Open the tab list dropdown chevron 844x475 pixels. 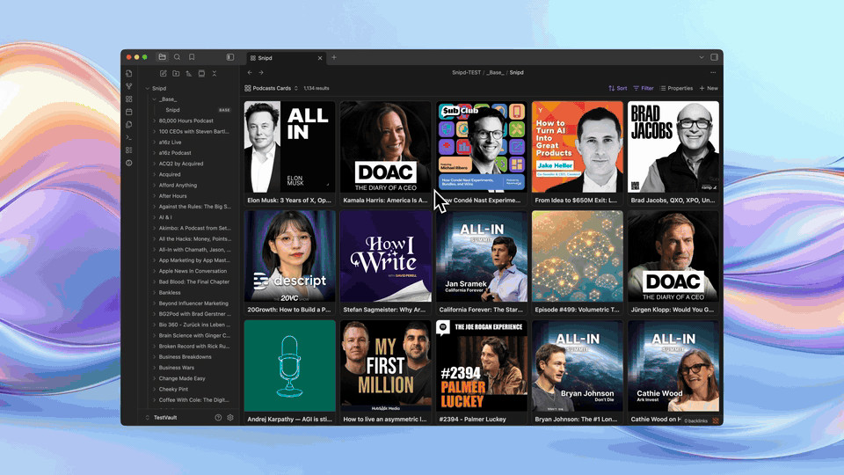click(x=702, y=57)
